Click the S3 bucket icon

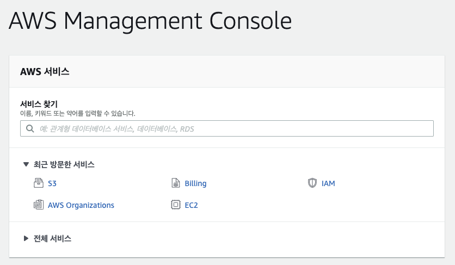tap(38, 183)
